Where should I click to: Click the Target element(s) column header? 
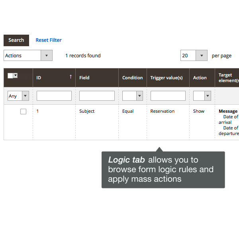227,78
